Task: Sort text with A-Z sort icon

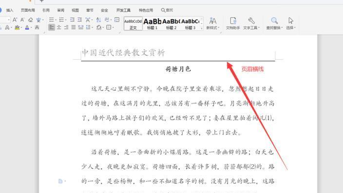Action: pos(98,20)
